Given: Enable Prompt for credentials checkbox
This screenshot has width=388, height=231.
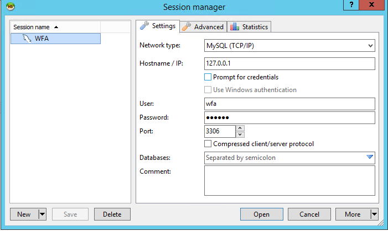Looking at the screenshot, I should click(208, 77).
